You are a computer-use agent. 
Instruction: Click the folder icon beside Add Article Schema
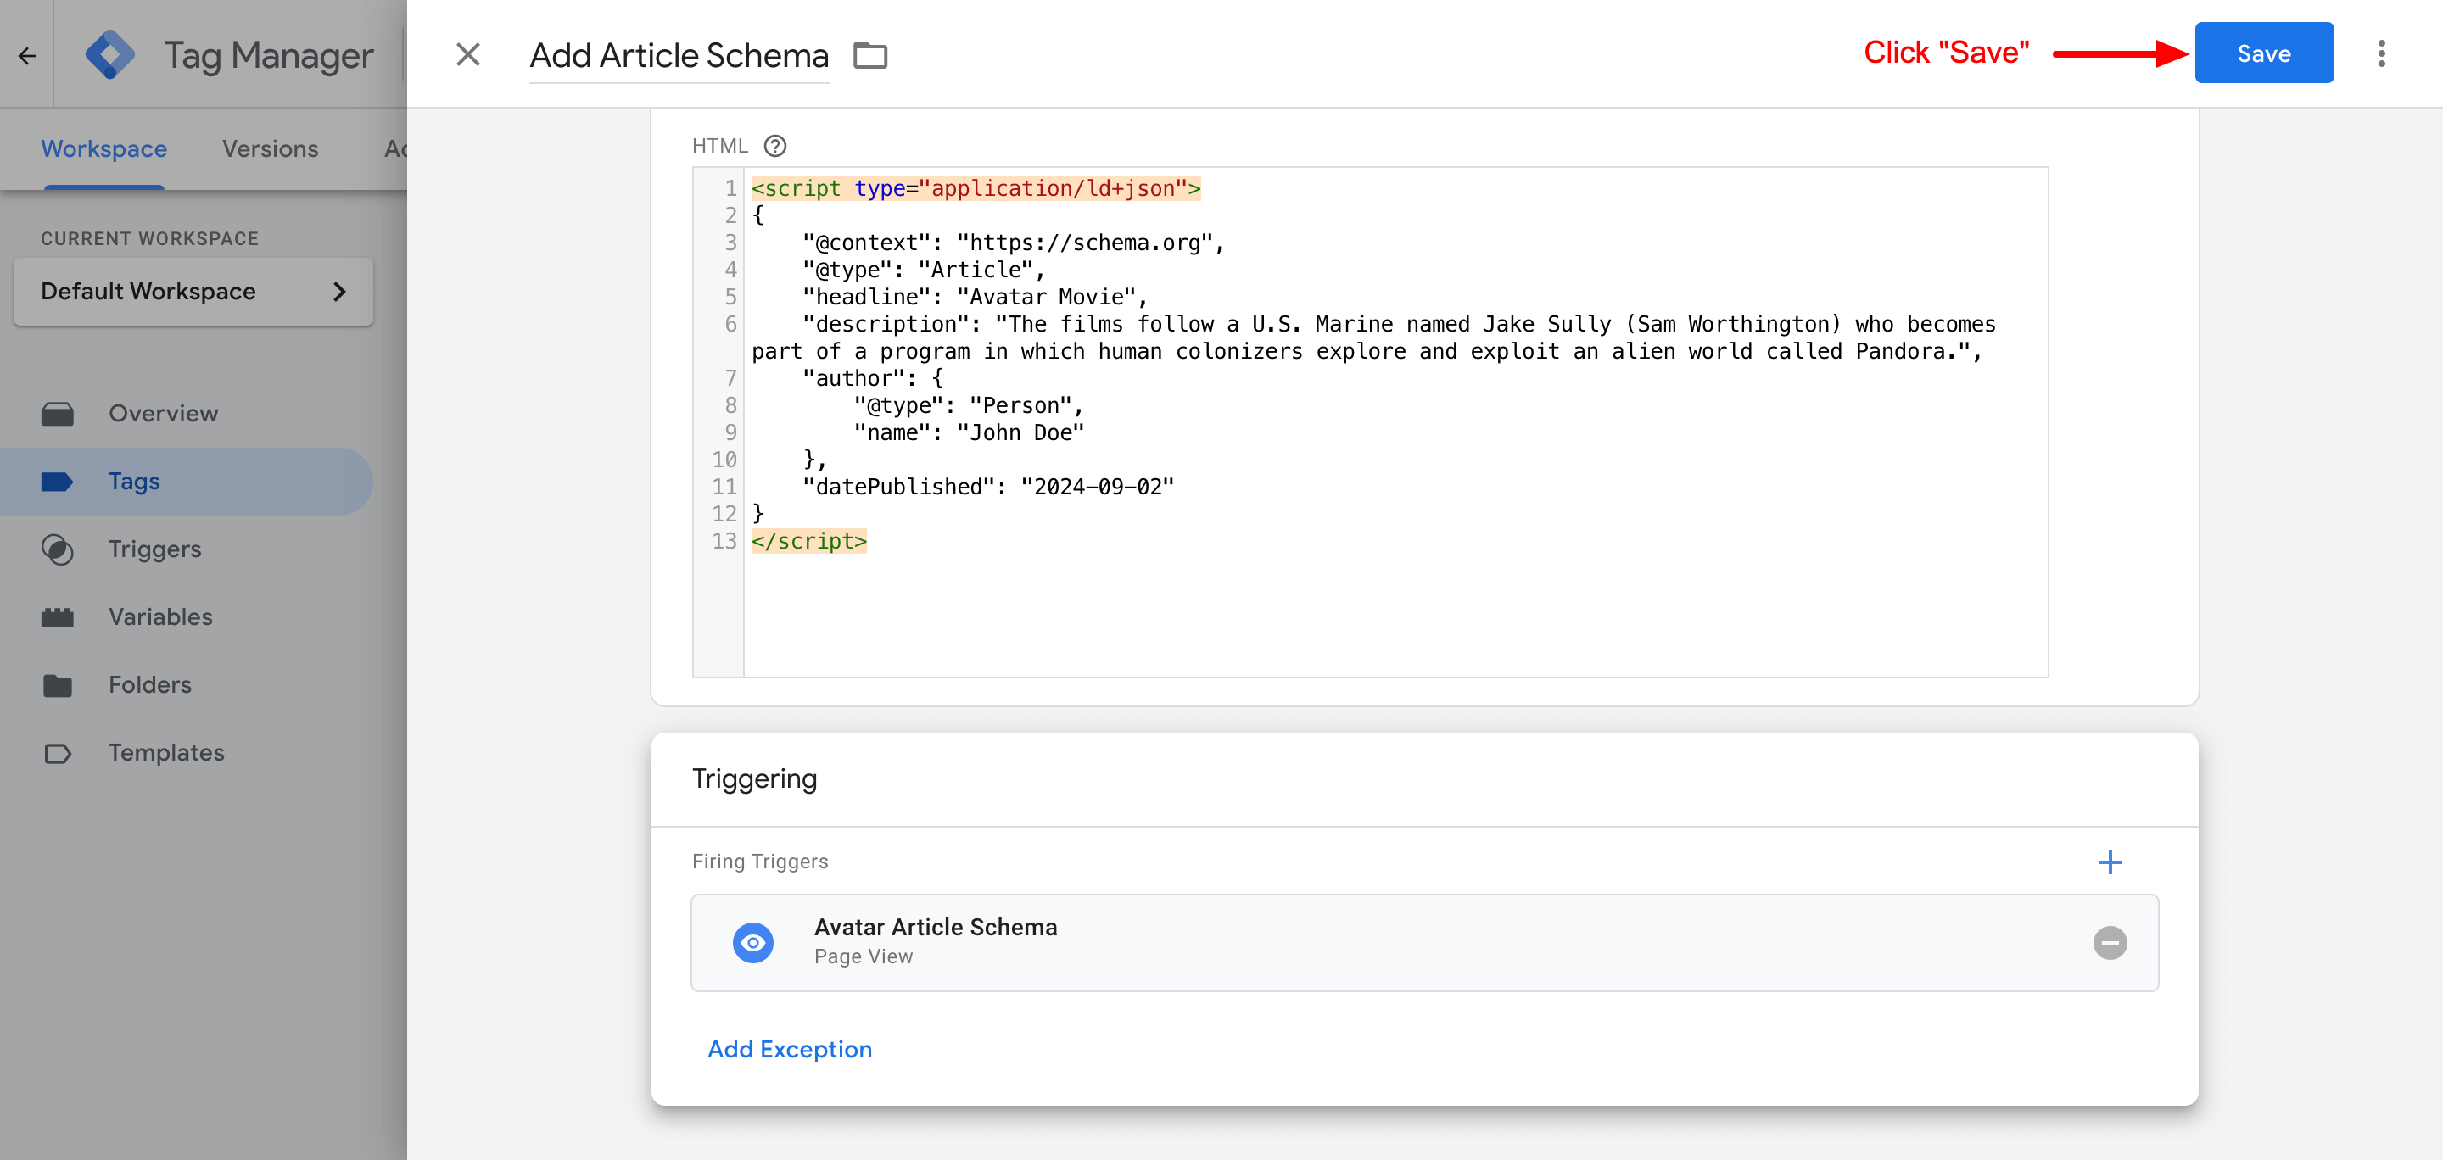click(x=870, y=56)
